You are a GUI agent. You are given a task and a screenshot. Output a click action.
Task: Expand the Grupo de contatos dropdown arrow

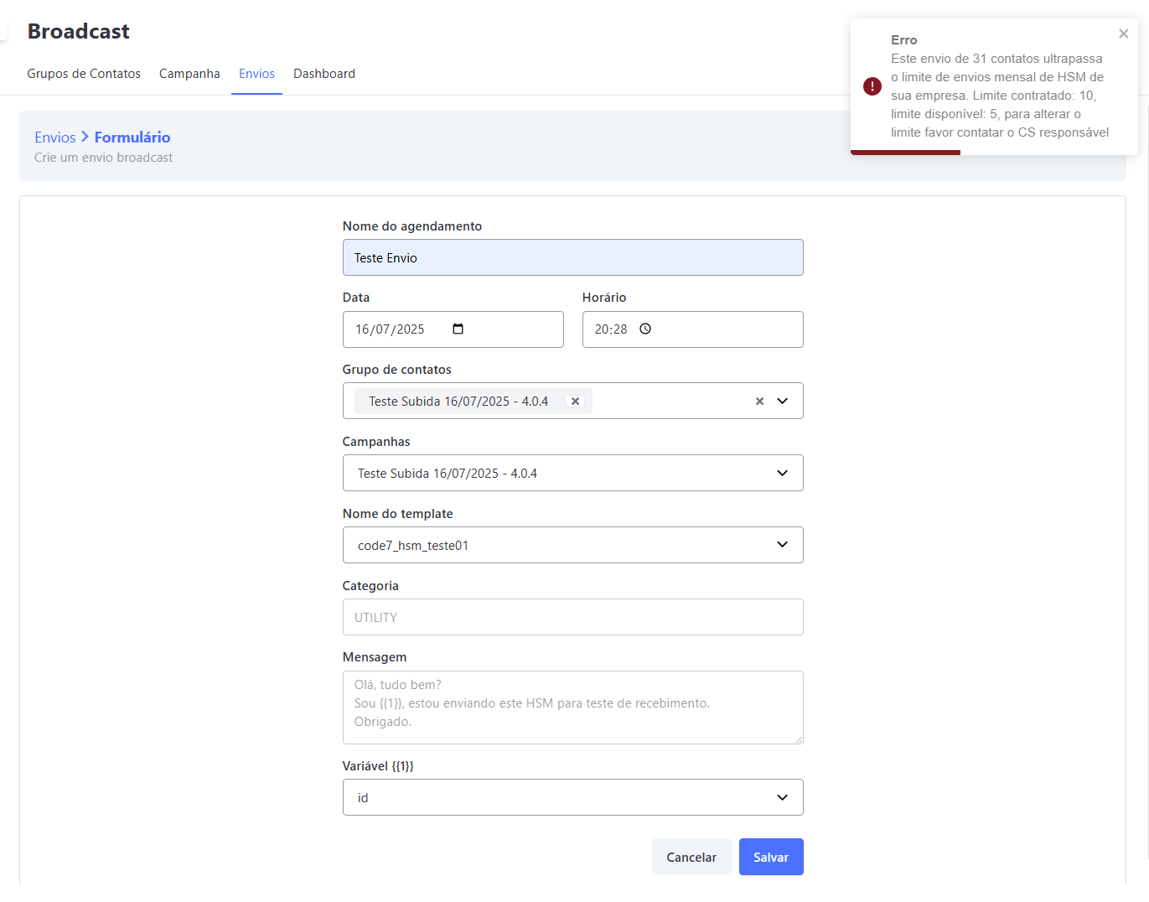coord(782,402)
